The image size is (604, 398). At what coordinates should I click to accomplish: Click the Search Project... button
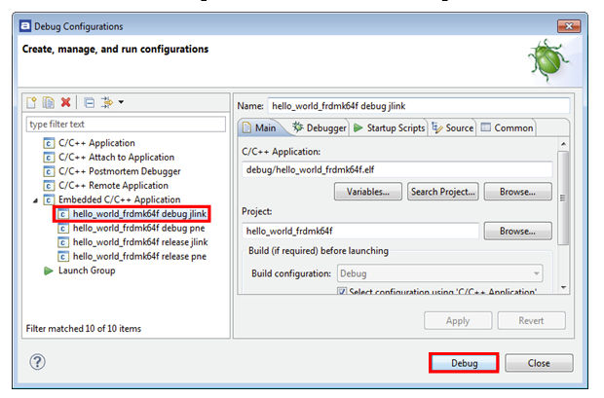pyautogui.click(x=443, y=192)
